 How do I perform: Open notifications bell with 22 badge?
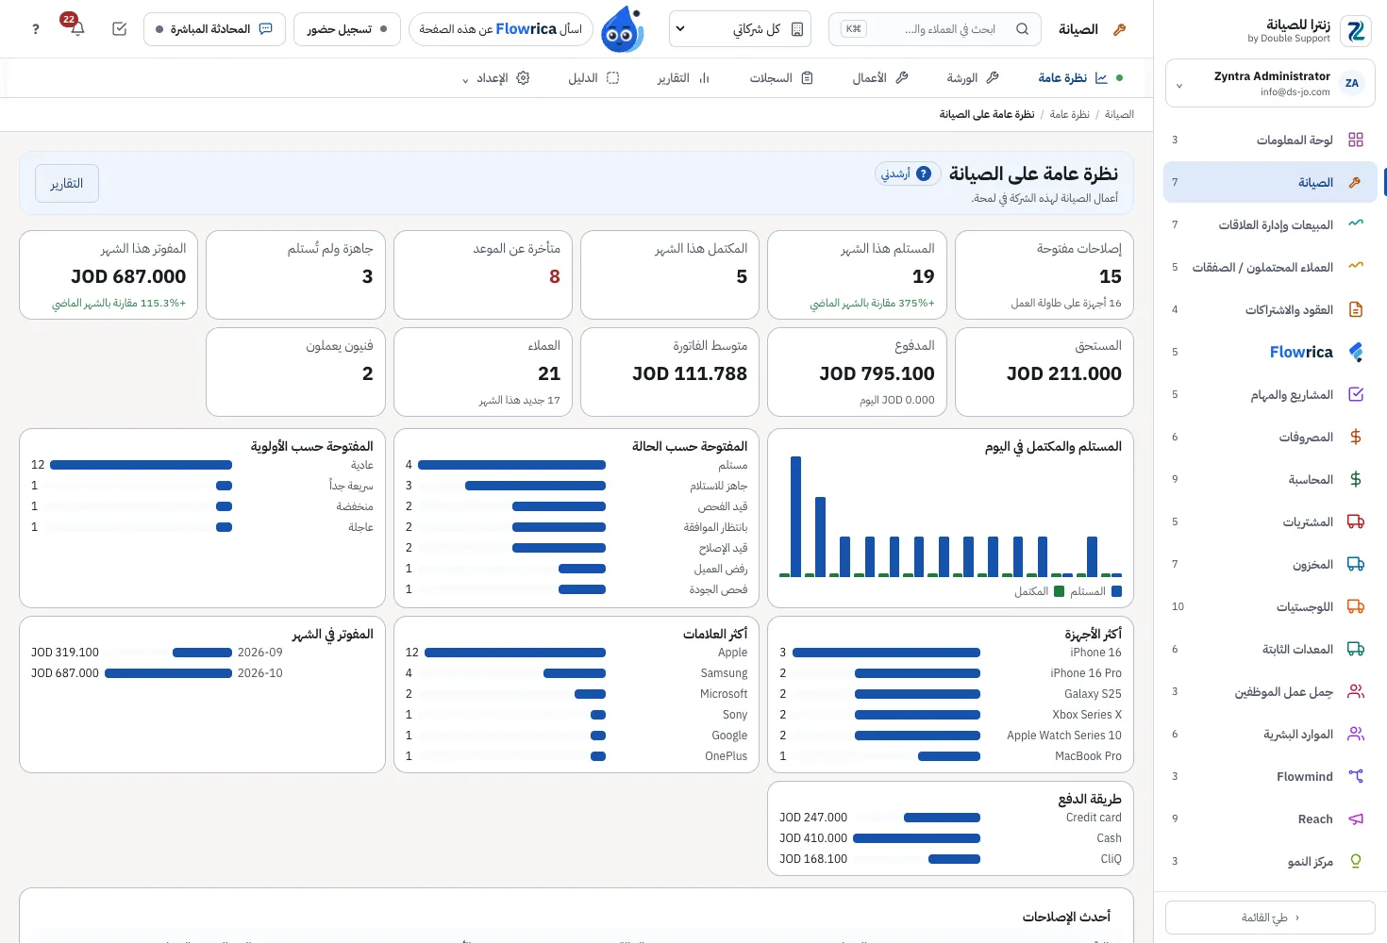point(77,29)
